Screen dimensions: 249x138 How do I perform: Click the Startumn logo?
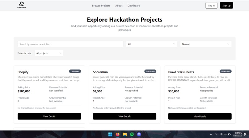[x=21, y=5]
